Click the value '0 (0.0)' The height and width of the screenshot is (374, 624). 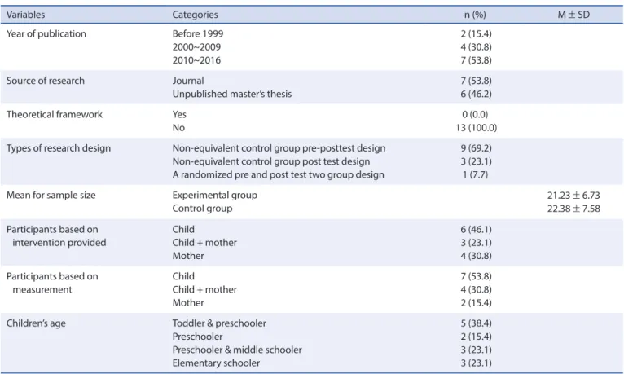[x=475, y=115]
